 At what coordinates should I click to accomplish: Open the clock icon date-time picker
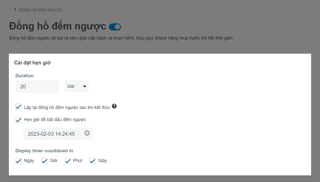tap(87, 133)
